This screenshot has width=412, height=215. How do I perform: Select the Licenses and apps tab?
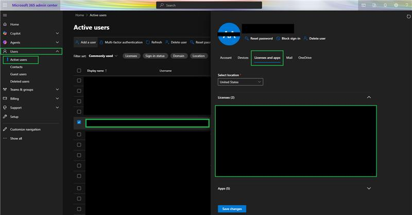tap(267, 58)
